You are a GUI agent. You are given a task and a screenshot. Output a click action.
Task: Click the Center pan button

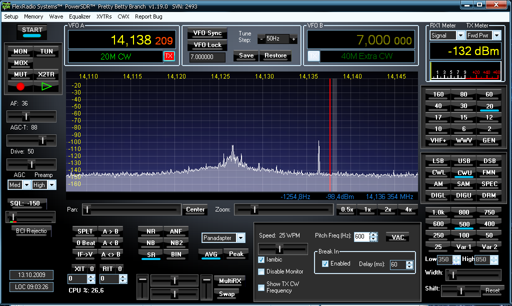point(195,209)
